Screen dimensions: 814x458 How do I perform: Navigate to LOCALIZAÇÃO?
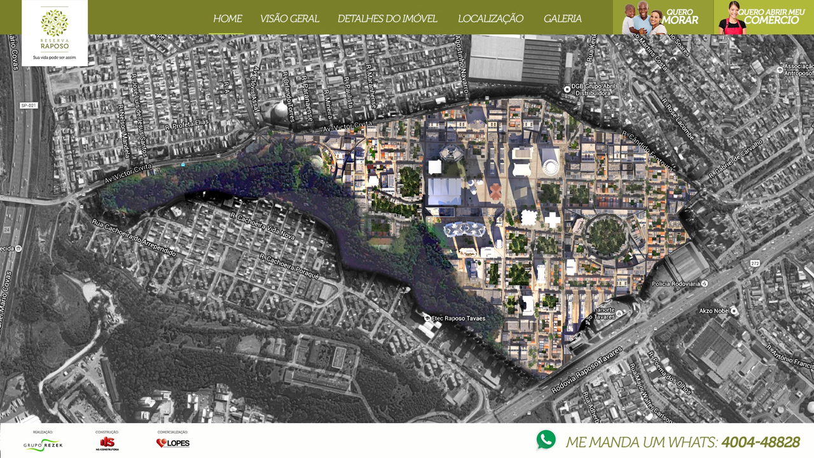(x=490, y=18)
